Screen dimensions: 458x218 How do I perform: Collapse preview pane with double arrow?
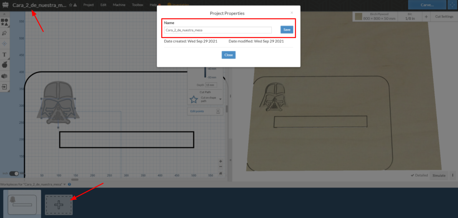pyautogui.click(x=230, y=160)
